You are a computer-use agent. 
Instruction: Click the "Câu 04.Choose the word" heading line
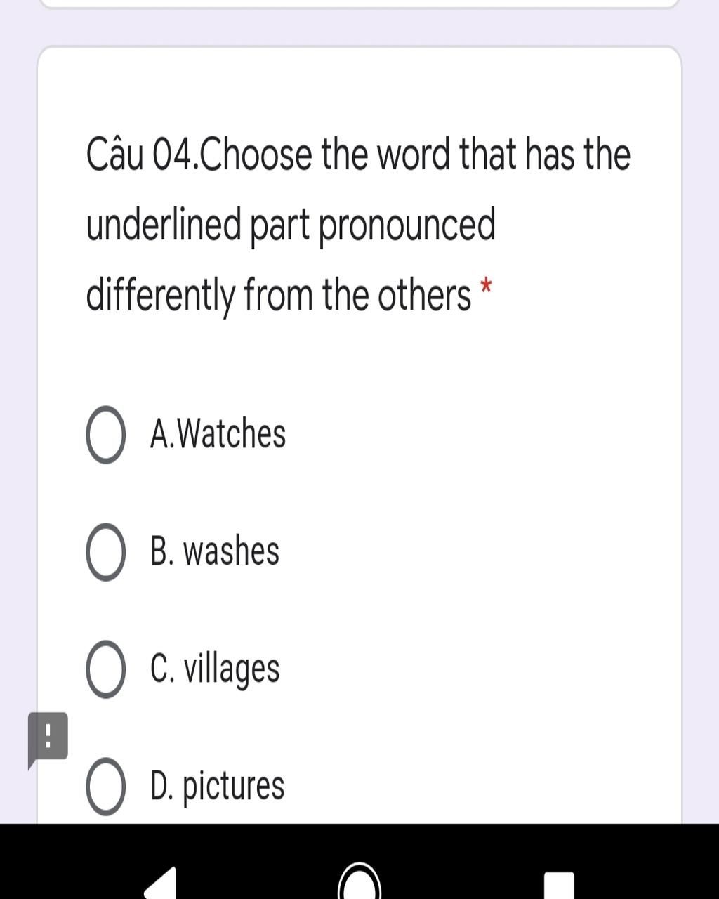[358, 155]
